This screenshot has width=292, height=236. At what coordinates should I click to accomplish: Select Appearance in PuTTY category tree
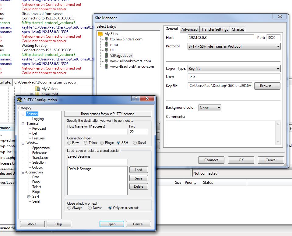click(x=41, y=148)
